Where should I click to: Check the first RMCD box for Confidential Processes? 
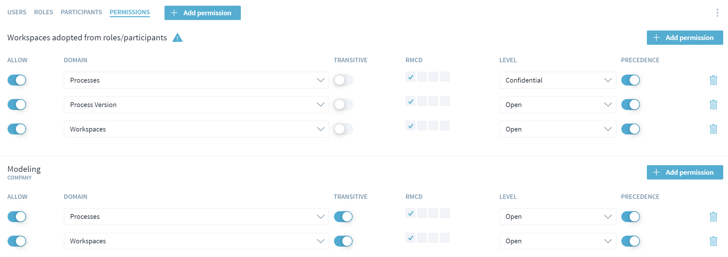[410, 77]
